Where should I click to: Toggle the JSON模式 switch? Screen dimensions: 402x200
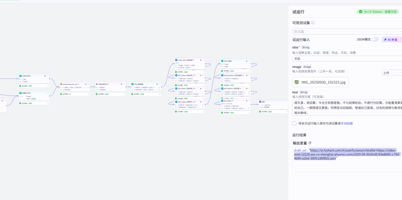pos(375,39)
